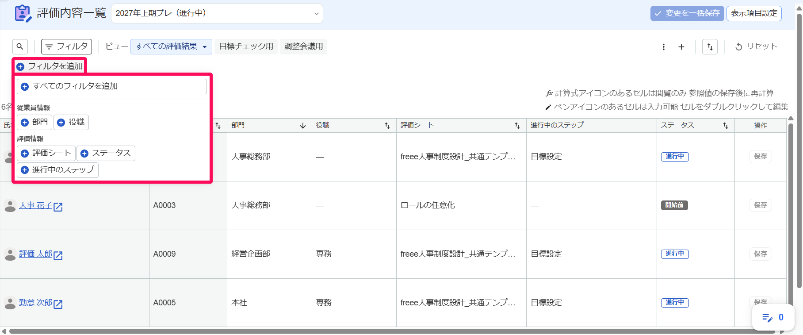Screen dimensions: 803x335
Task: Open the 2027年上期プレ period dropdown
Action: click(x=217, y=13)
